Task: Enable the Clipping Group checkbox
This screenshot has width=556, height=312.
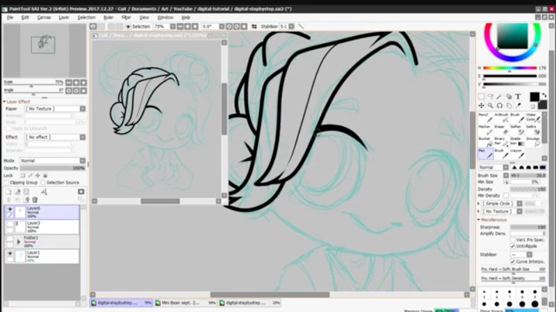Action: coord(6,182)
